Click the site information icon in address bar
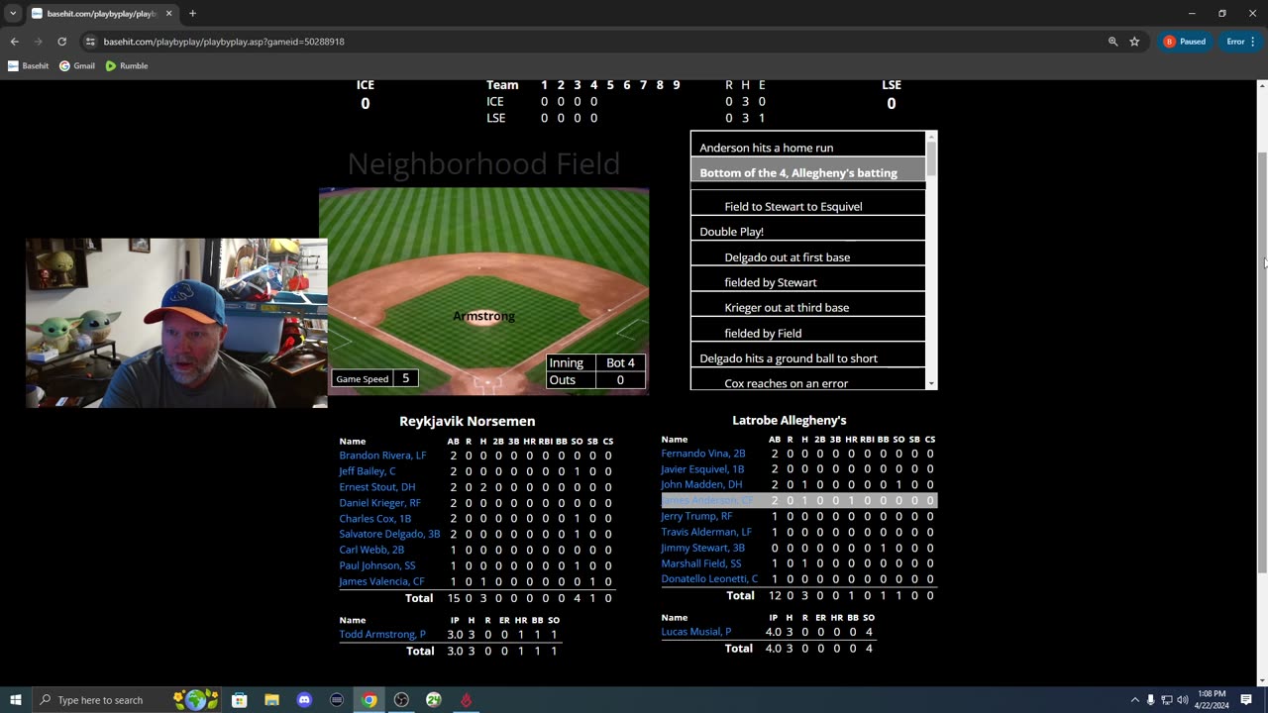 point(90,42)
